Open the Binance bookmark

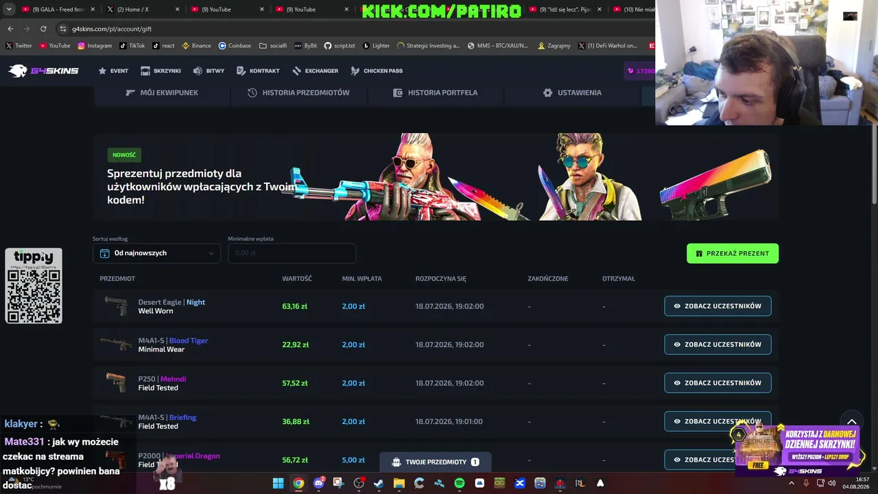pos(196,46)
